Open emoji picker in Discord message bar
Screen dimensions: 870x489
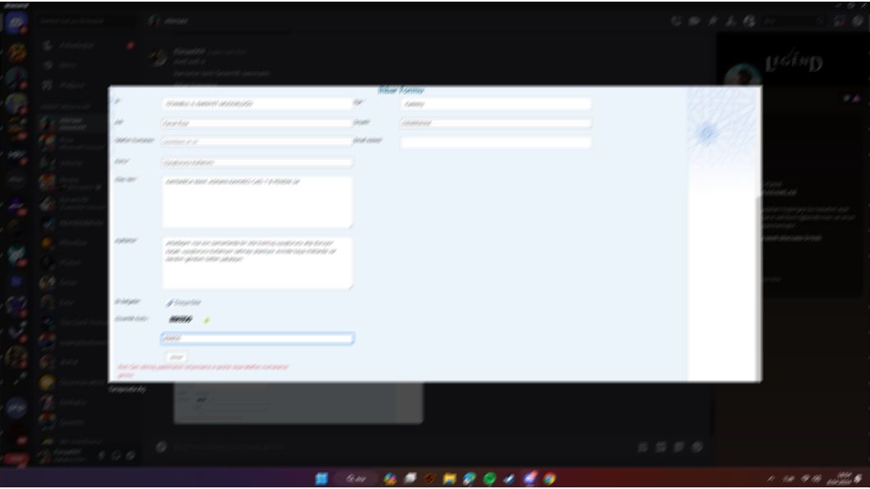[697, 446]
